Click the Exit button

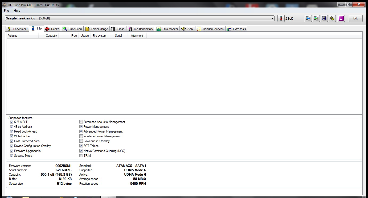pyautogui.click(x=355, y=18)
